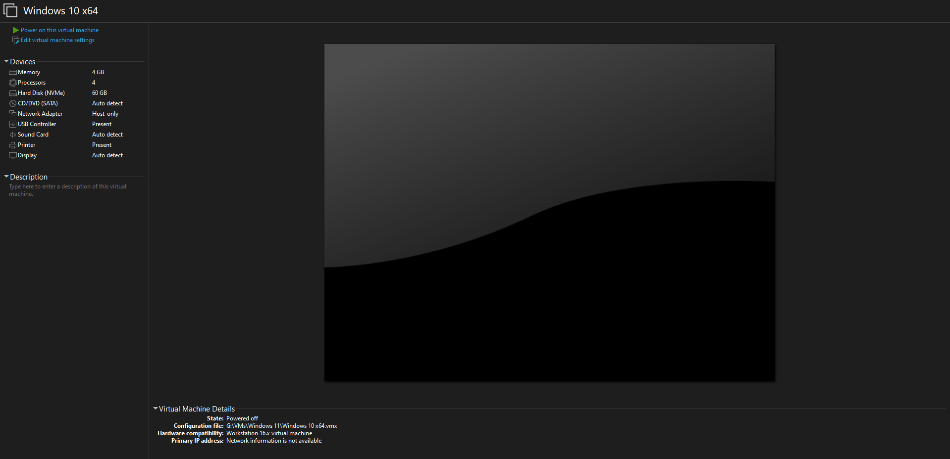
Task: Click the Network Adapter icon
Action: [13, 114]
